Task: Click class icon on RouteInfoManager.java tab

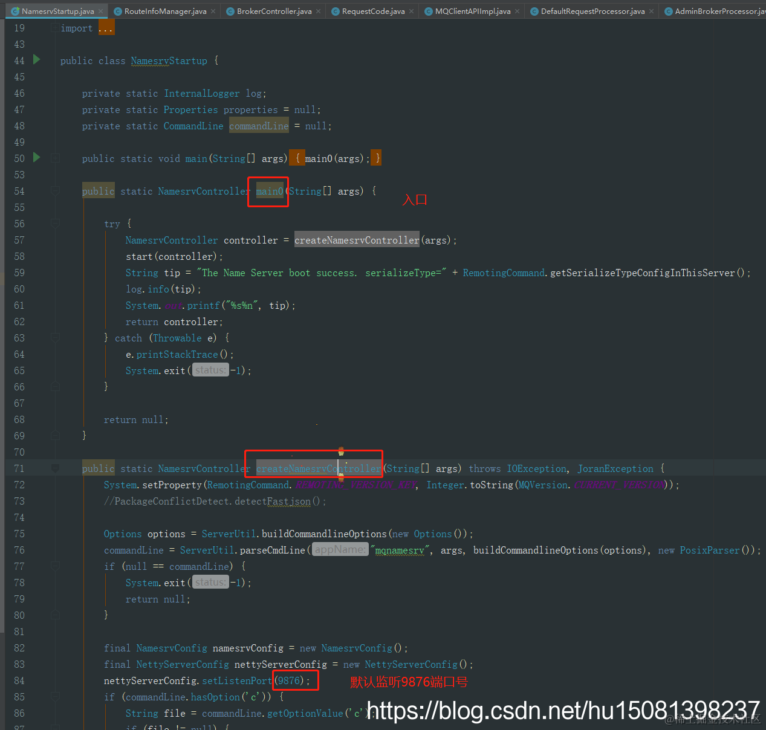Action: [x=118, y=11]
